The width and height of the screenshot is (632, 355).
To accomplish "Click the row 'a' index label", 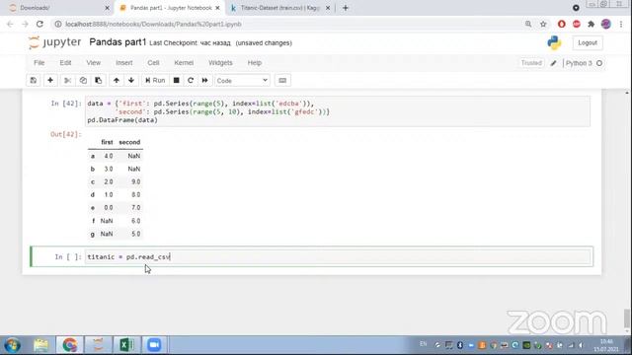I will coord(93,156).
